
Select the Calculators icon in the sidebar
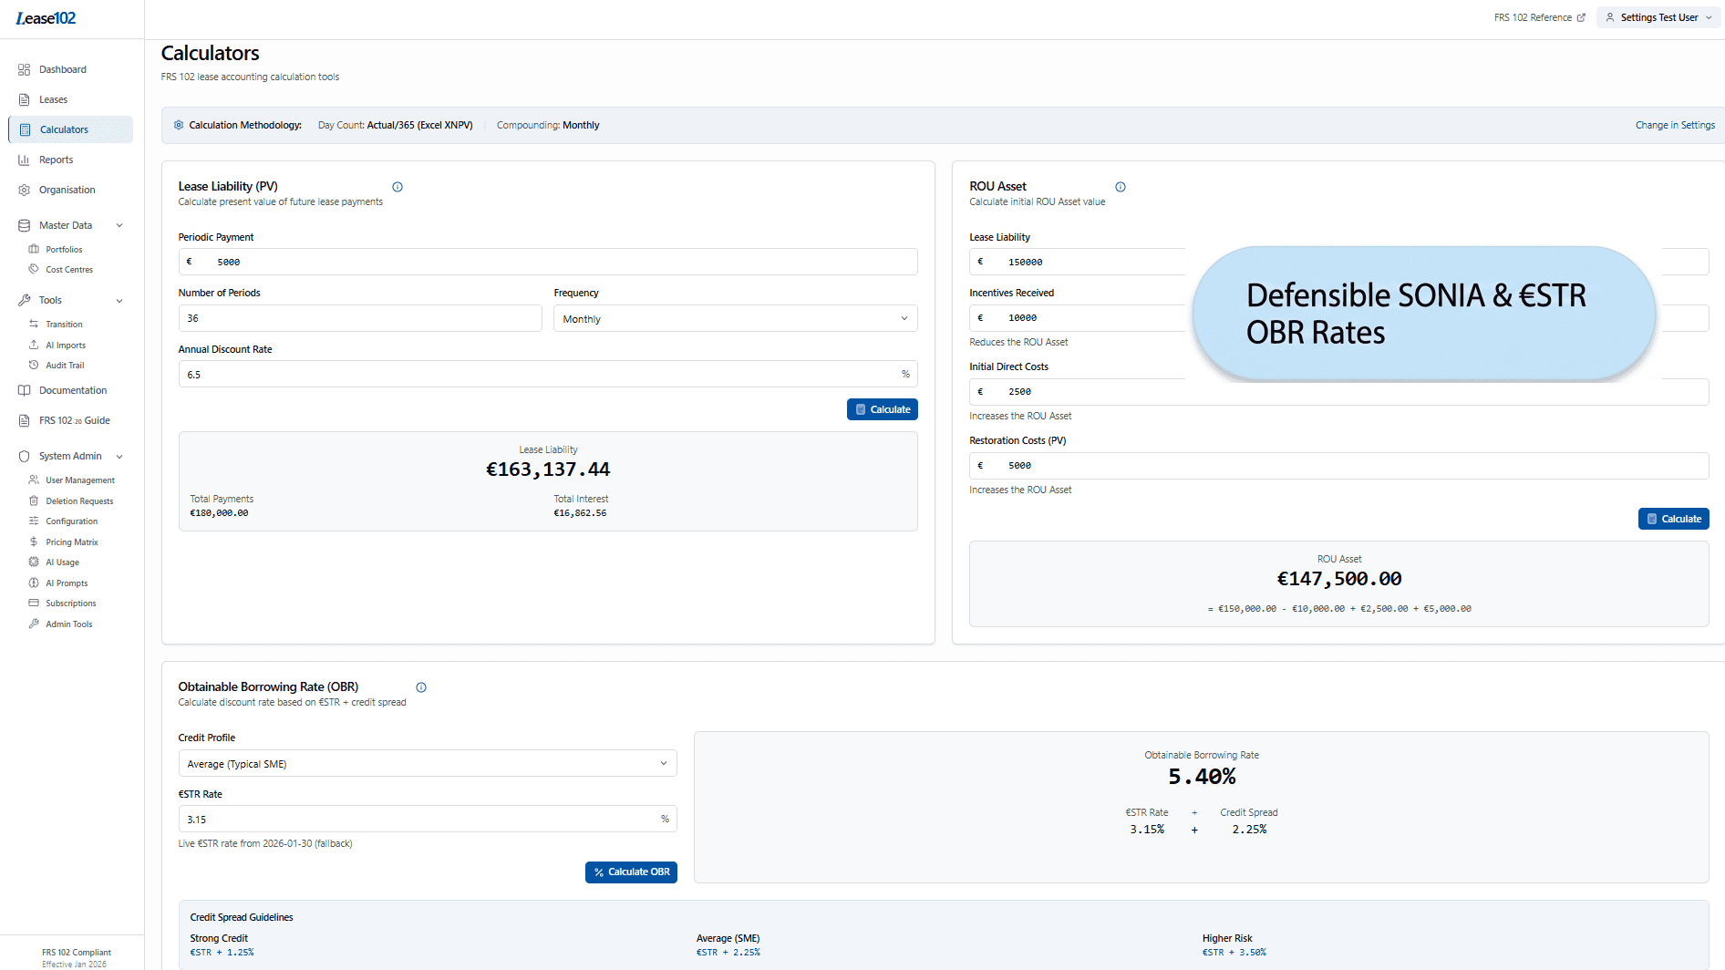tap(25, 129)
